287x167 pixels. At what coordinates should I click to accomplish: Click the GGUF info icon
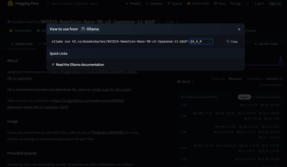pyautogui.click(x=193, y=82)
